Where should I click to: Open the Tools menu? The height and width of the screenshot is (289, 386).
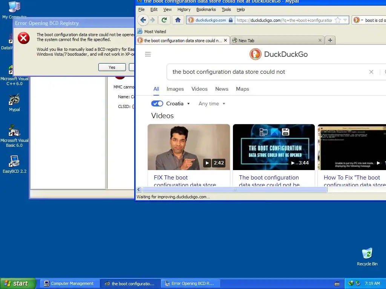[226, 9]
